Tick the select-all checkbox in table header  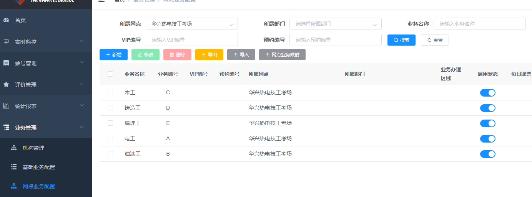click(110, 74)
